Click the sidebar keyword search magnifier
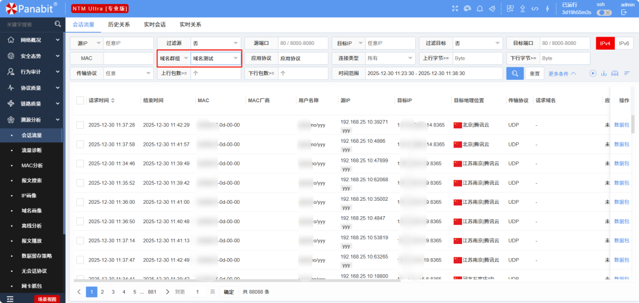639x303 pixels. [58, 24]
